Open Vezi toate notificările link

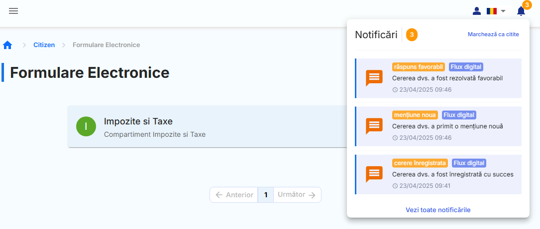[438, 210]
